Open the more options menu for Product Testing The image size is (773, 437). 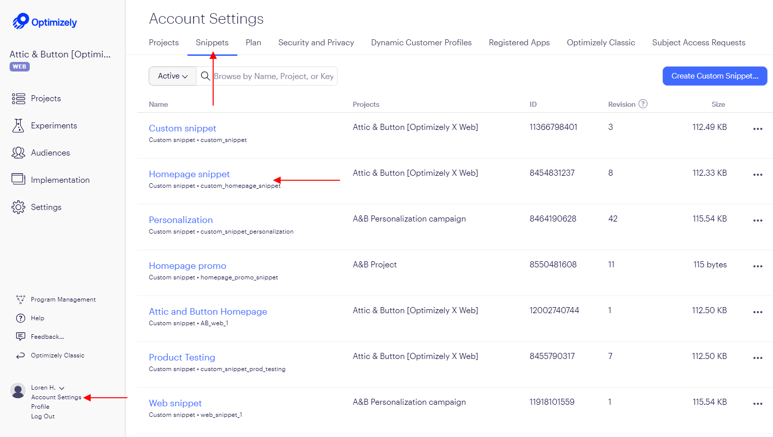pos(758,358)
